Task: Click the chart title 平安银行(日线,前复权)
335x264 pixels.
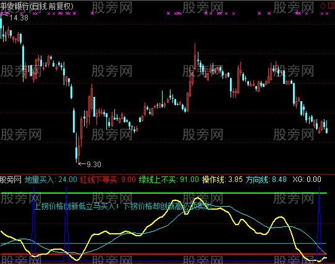Action: (36, 6)
